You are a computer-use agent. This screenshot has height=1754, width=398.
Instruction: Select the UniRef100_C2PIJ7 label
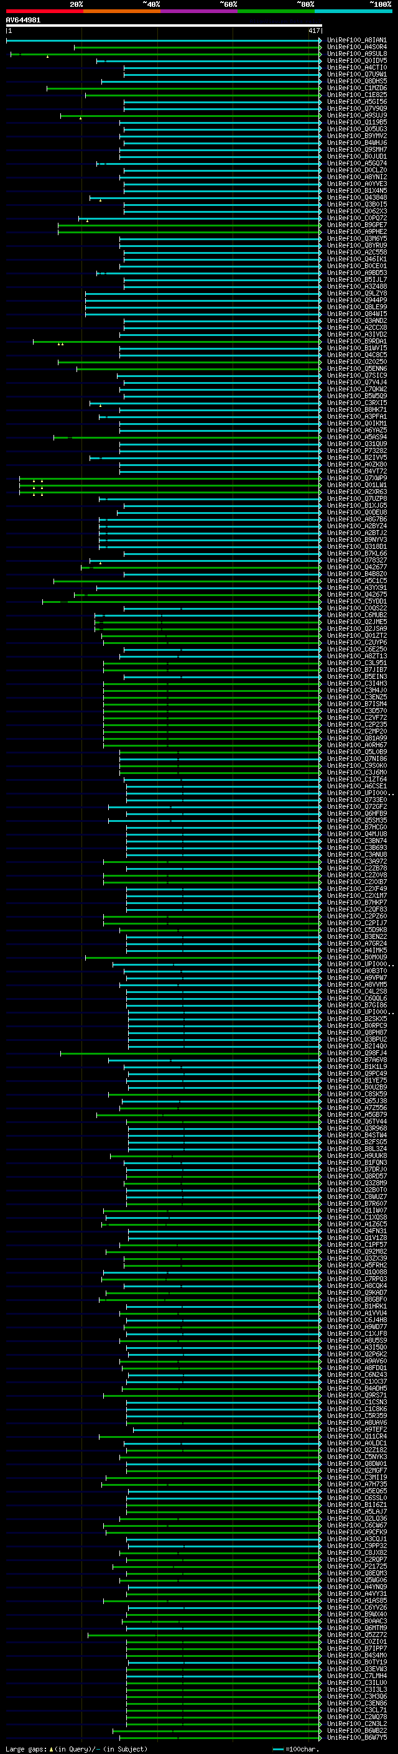(357, 923)
